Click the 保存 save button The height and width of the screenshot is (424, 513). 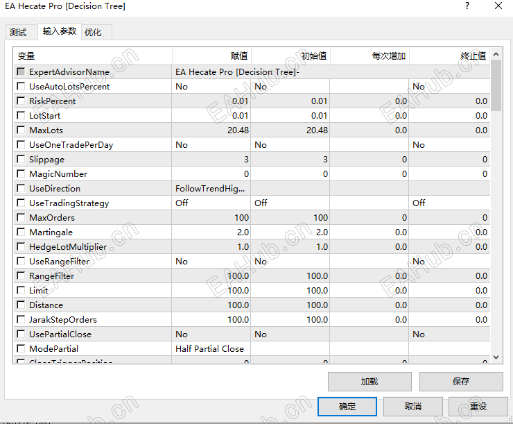[x=461, y=382]
